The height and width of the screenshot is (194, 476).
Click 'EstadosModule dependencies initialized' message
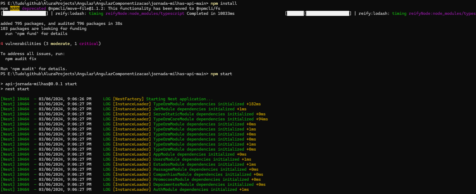point(199,164)
